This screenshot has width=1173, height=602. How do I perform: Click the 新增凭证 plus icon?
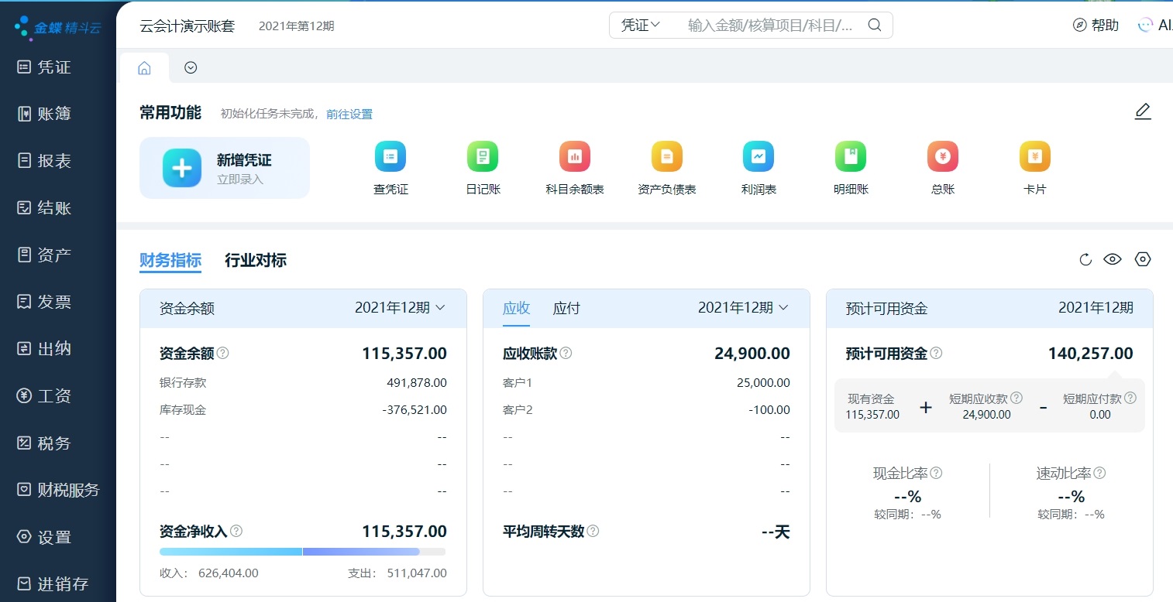pyautogui.click(x=182, y=168)
